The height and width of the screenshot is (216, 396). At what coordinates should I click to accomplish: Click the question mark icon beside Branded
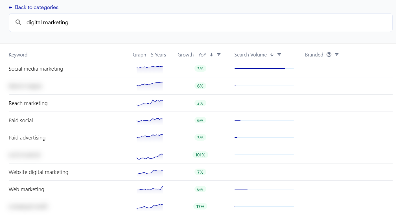click(329, 54)
